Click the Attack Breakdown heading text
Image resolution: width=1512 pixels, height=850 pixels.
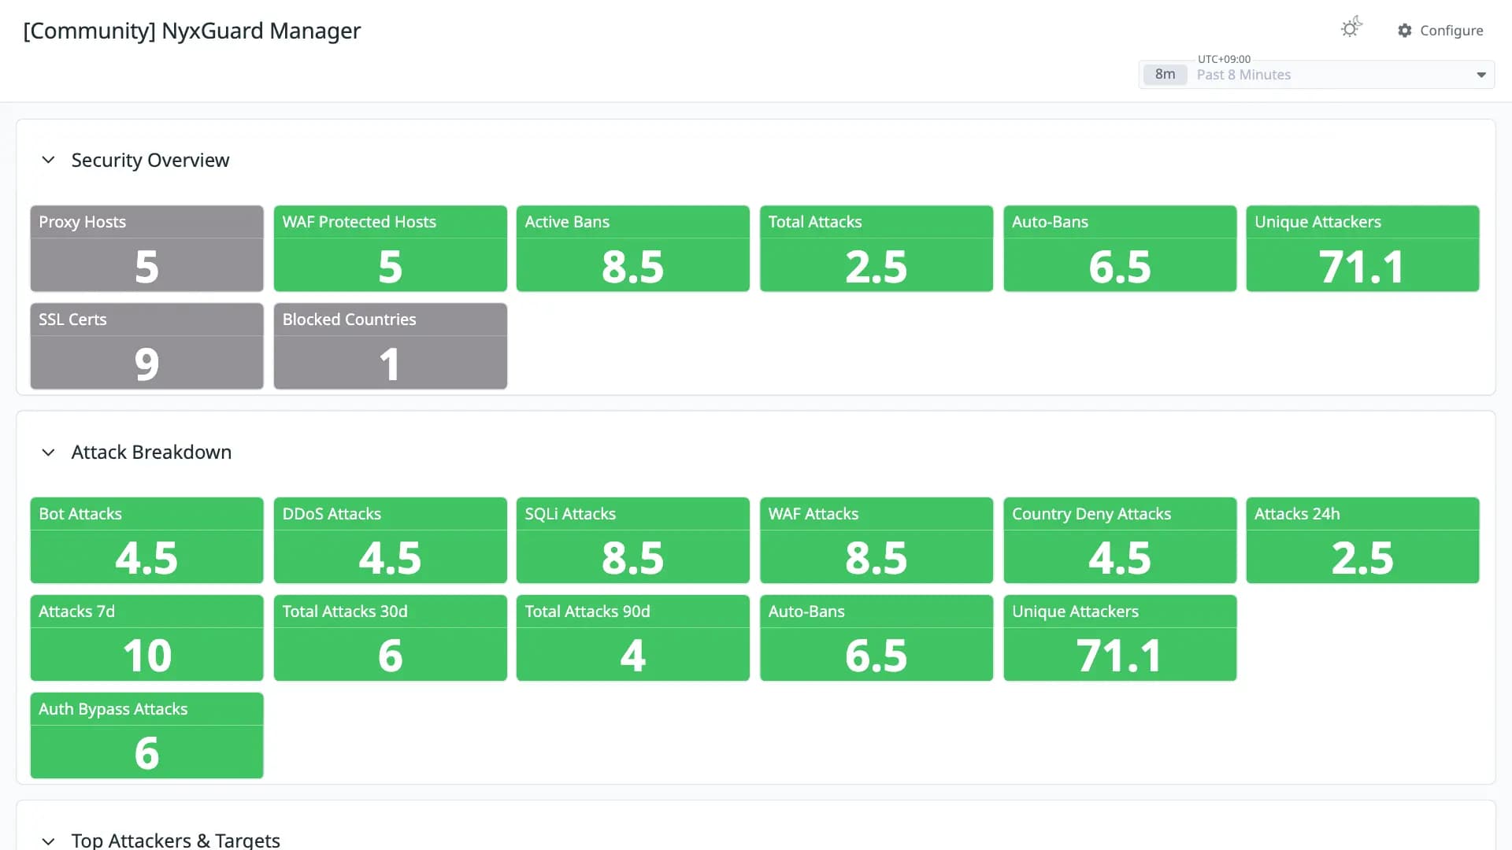click(151, 453)
